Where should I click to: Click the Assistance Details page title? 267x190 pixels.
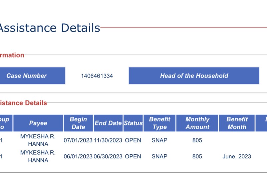(x=49, y=28)
